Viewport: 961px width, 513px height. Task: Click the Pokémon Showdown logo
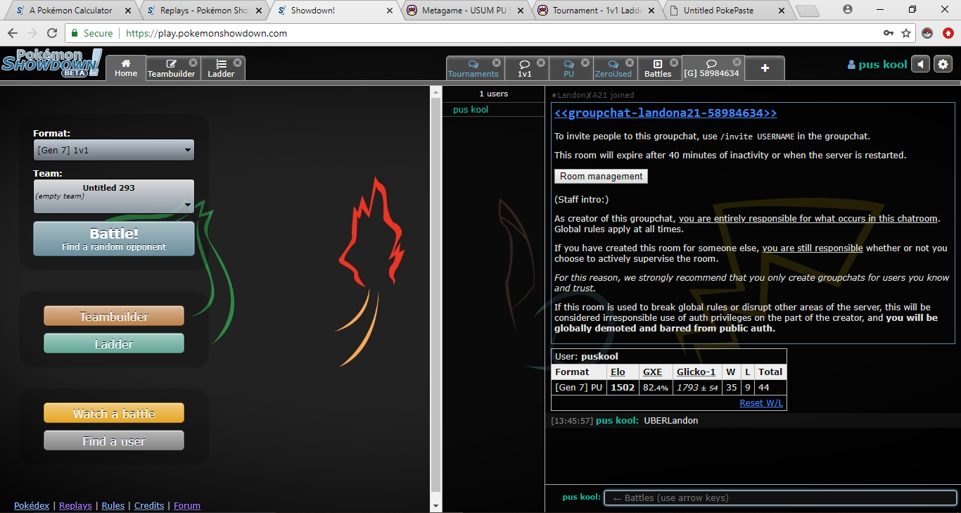coord(51,63)
